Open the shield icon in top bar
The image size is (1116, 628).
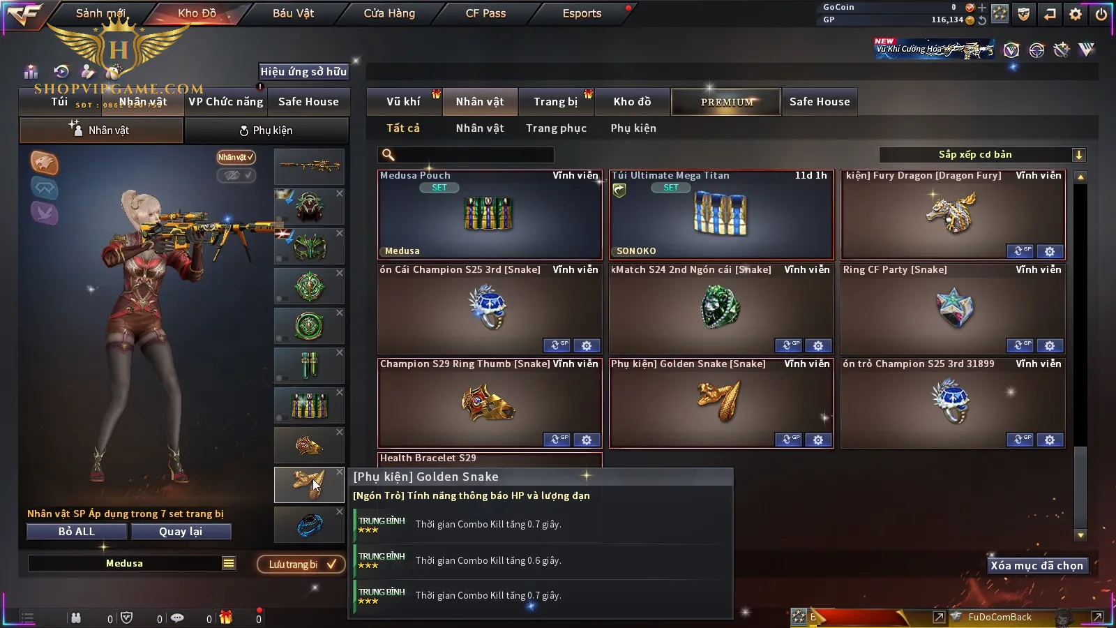click(x=1023, y=14)
